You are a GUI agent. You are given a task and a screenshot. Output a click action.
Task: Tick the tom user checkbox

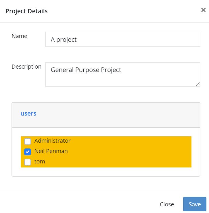pyautogui.click(x=28, y=162)
